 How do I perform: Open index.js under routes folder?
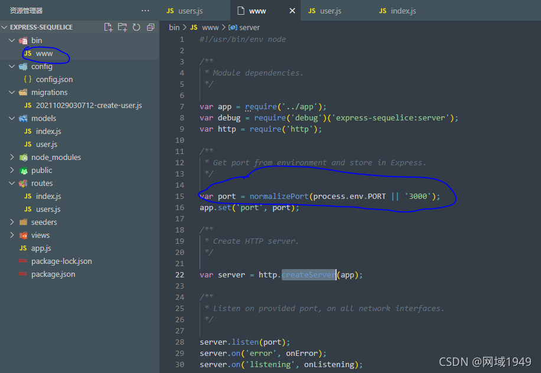coord(80,196)
